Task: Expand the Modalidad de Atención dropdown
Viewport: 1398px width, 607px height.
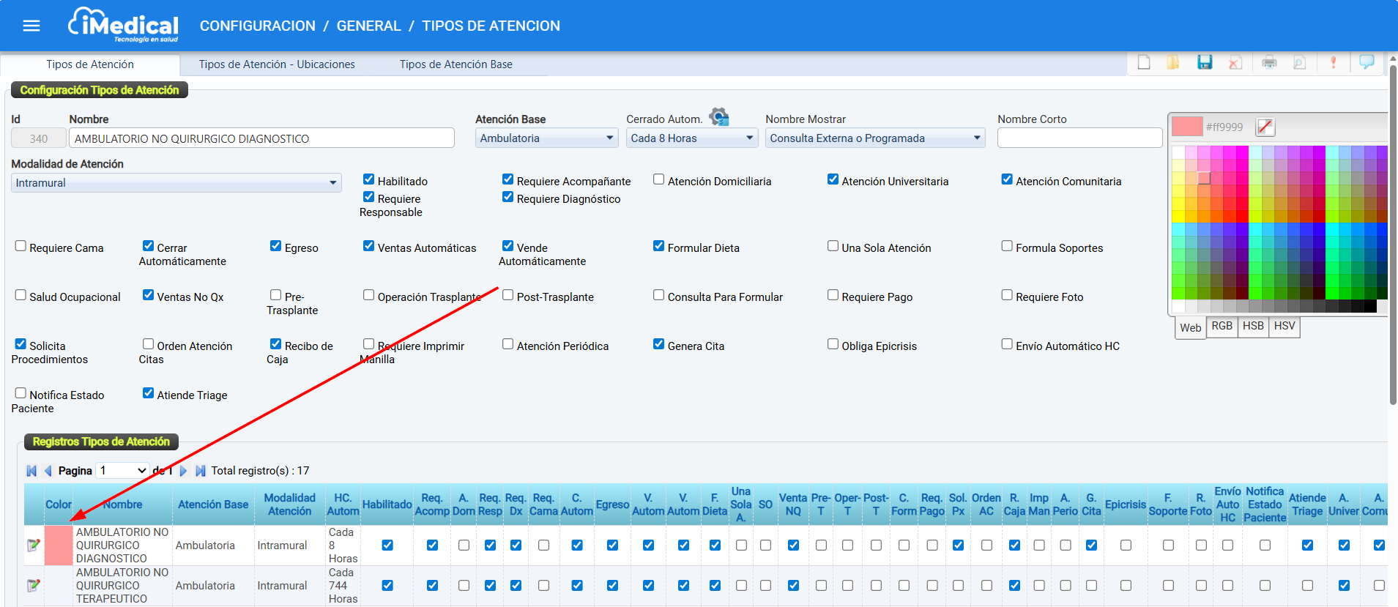Action: (x=176, y=183)
